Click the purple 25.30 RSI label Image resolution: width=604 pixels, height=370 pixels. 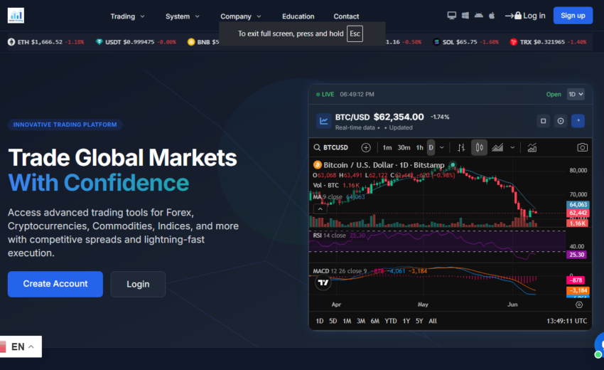[577, 255]
